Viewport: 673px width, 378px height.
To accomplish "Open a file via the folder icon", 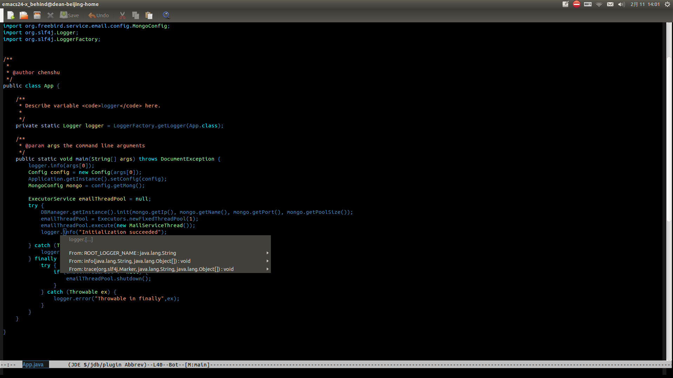I will click(x=23, y=15).
